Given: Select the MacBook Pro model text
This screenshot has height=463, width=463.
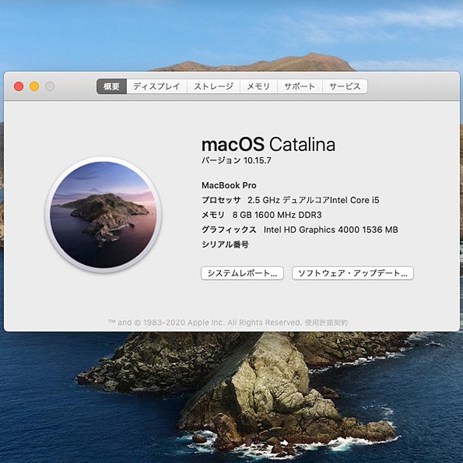Looking at the screenshot, I should point(229,185).
